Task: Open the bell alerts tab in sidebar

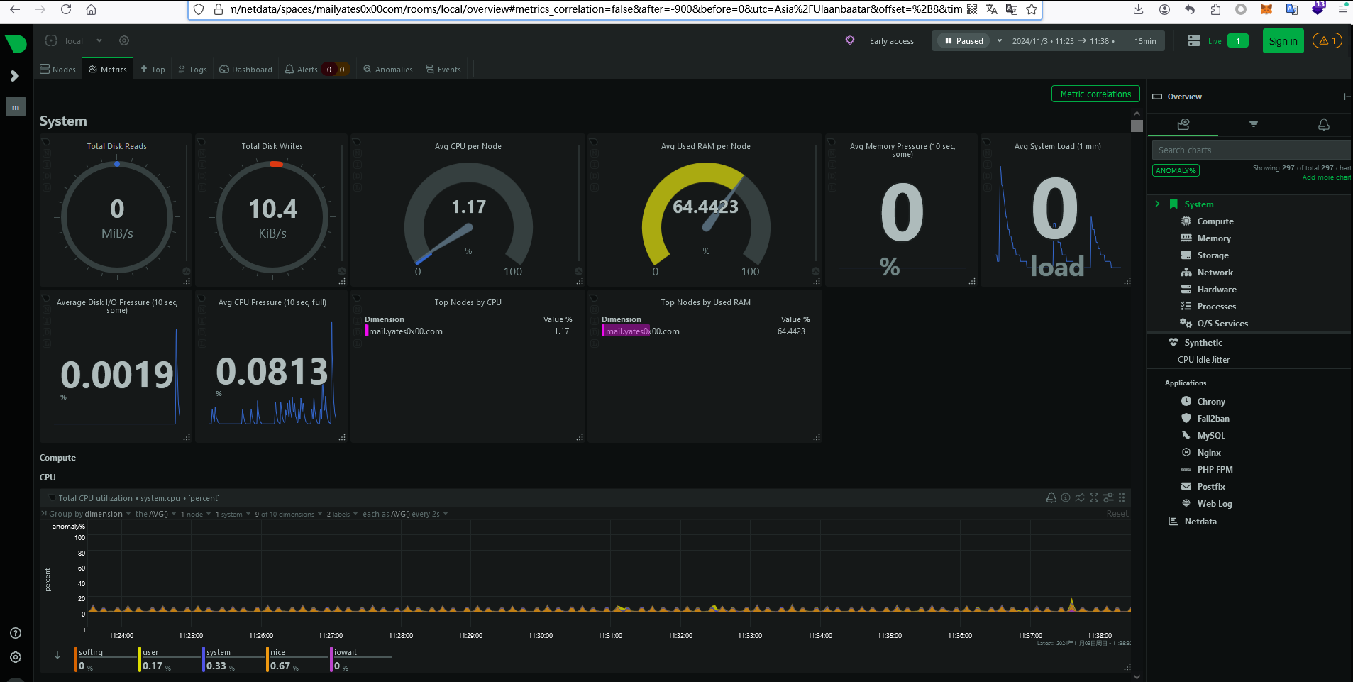Action: (1324, 124)
